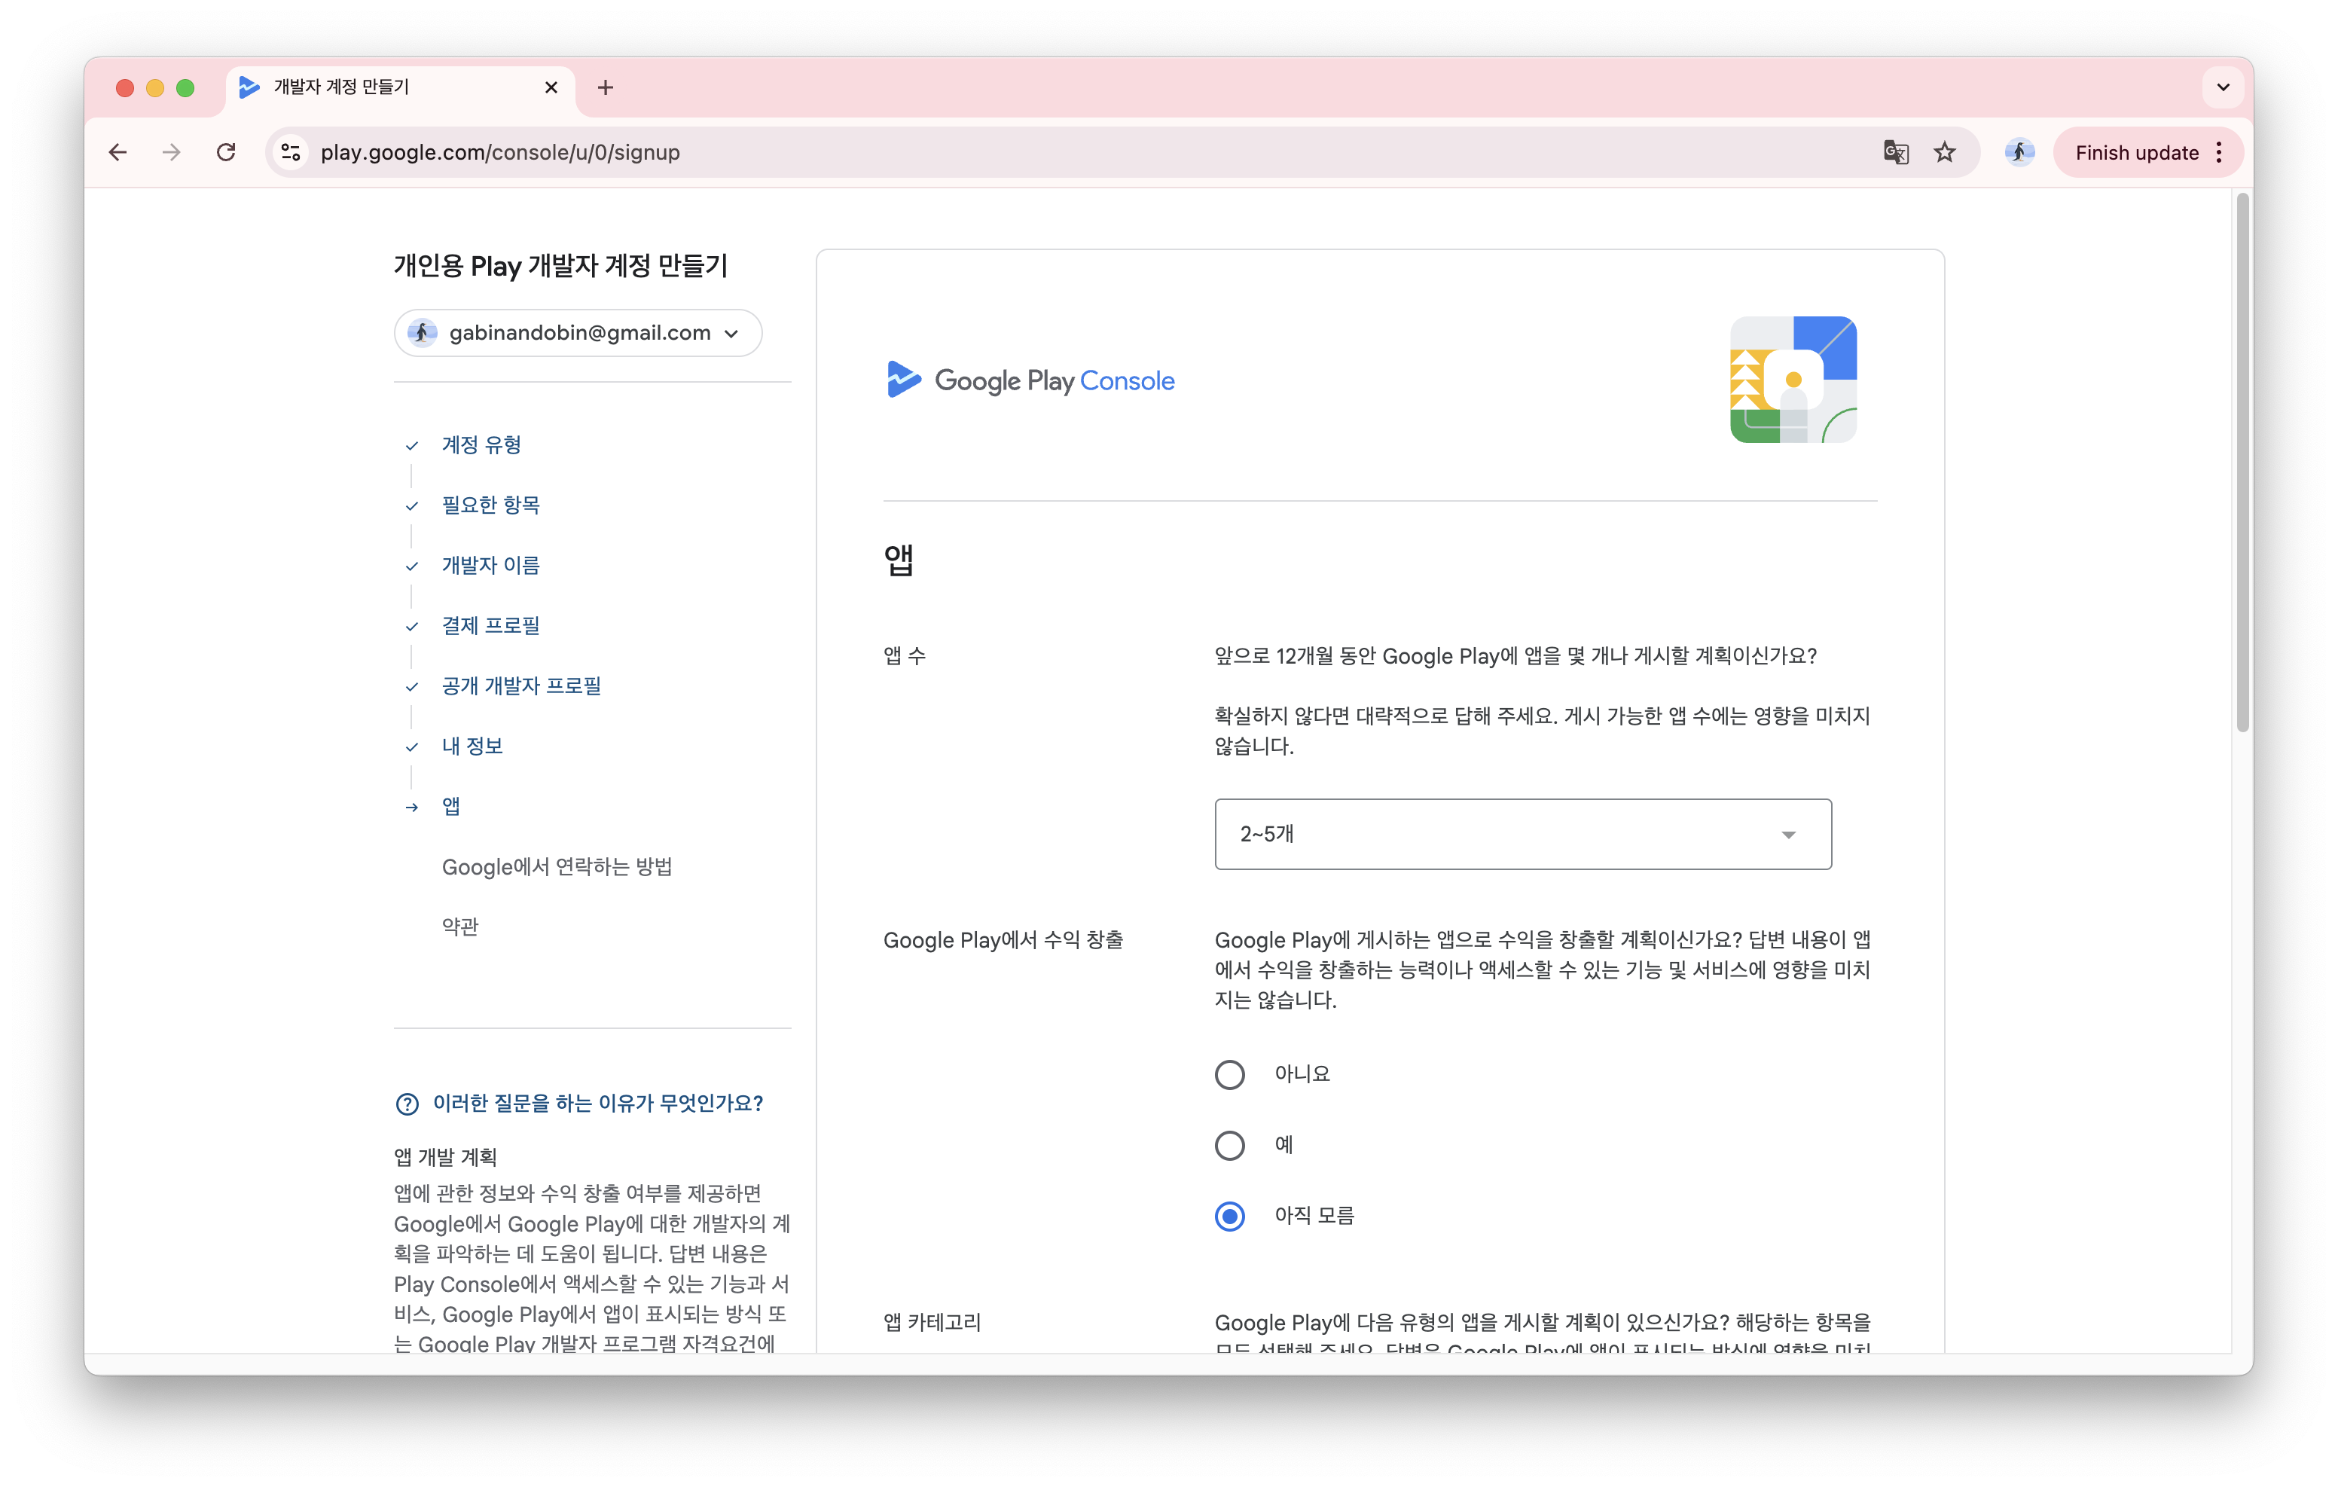Open the Chrome profile avatar icon
Viewport: 2338px width, 1487px height.
click(x=2019, y=152)
